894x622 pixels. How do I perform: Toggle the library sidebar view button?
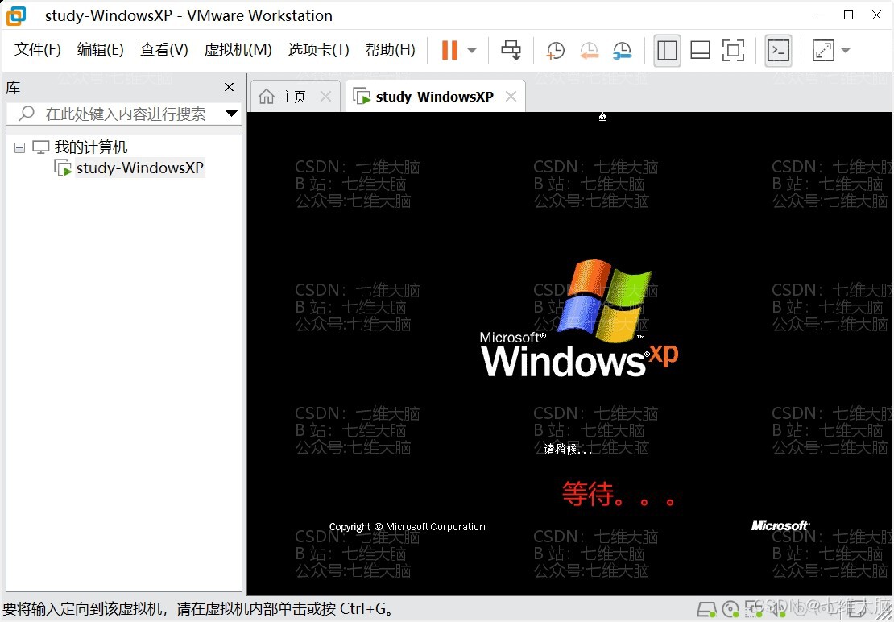tap(667, 50)
